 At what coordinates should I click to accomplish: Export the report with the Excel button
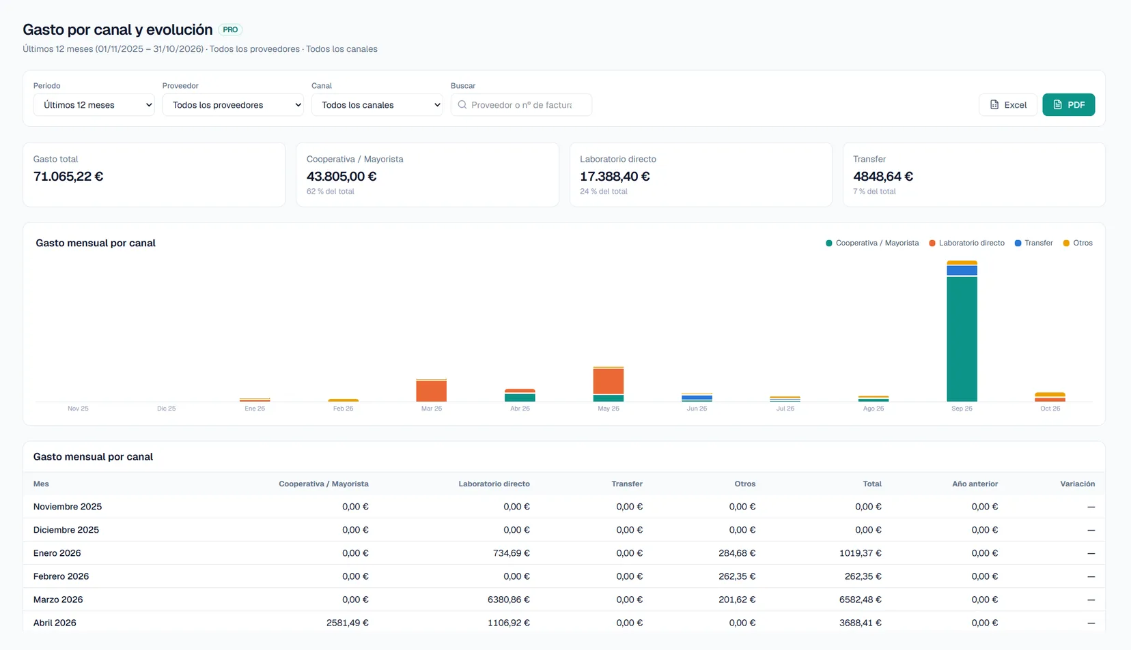[x=1008, y=105]
